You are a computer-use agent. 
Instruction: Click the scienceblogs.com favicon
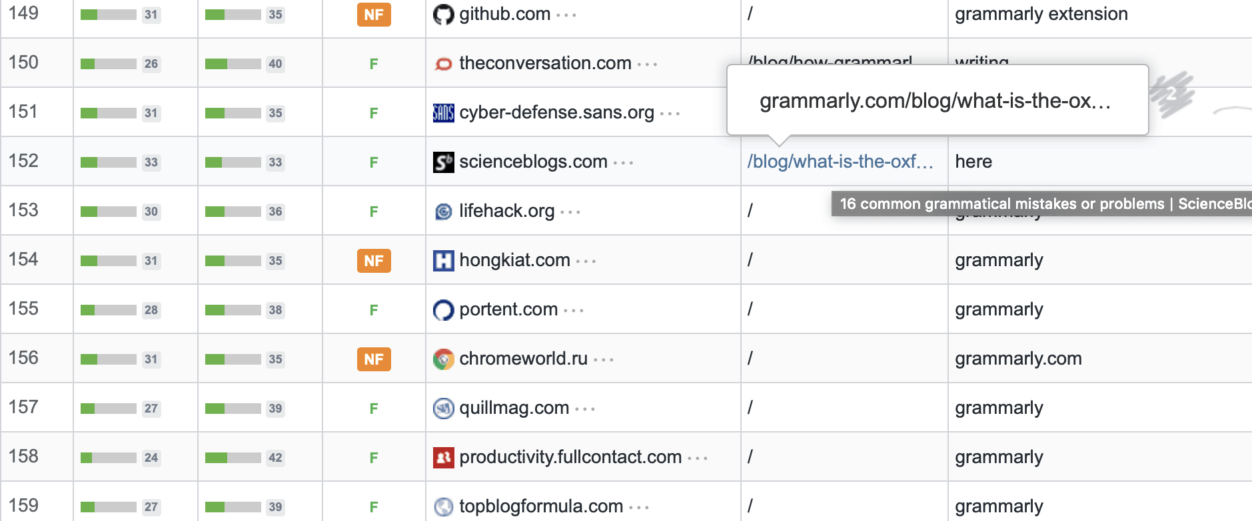click(x=443, y=162)
